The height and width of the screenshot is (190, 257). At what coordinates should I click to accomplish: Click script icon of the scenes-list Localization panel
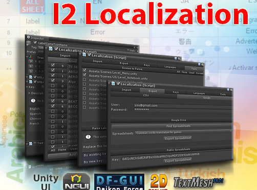tap(84, 54)
